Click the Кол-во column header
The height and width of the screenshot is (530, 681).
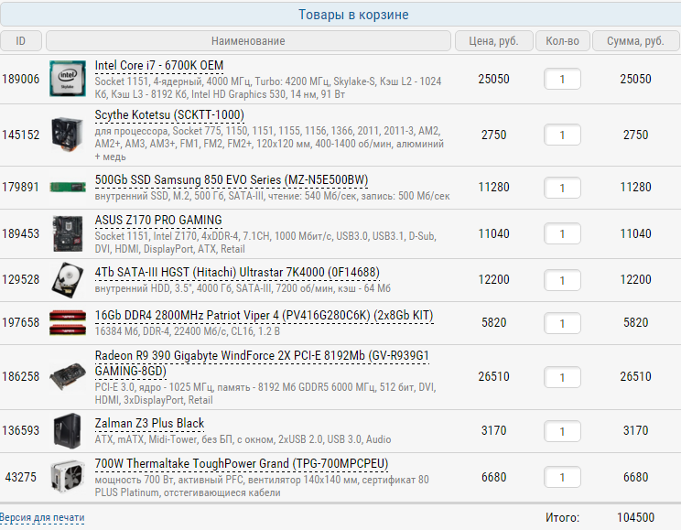click(563, 41)
